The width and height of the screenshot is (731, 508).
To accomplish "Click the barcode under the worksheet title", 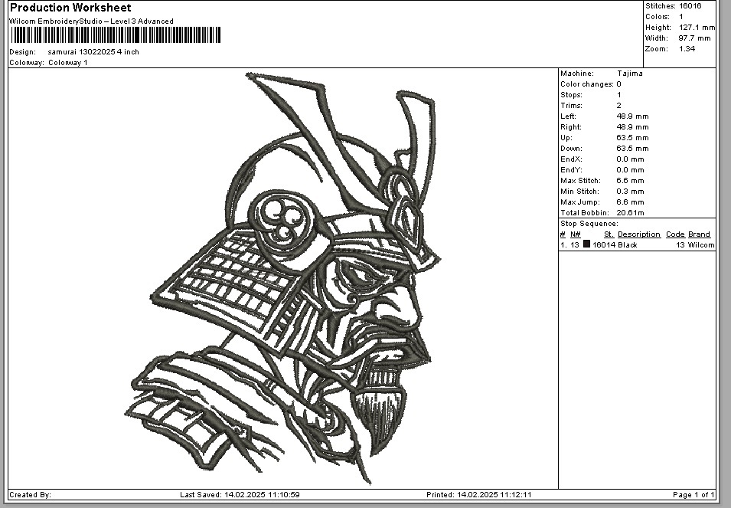I will pyautogui.click(x=115, y=35).
